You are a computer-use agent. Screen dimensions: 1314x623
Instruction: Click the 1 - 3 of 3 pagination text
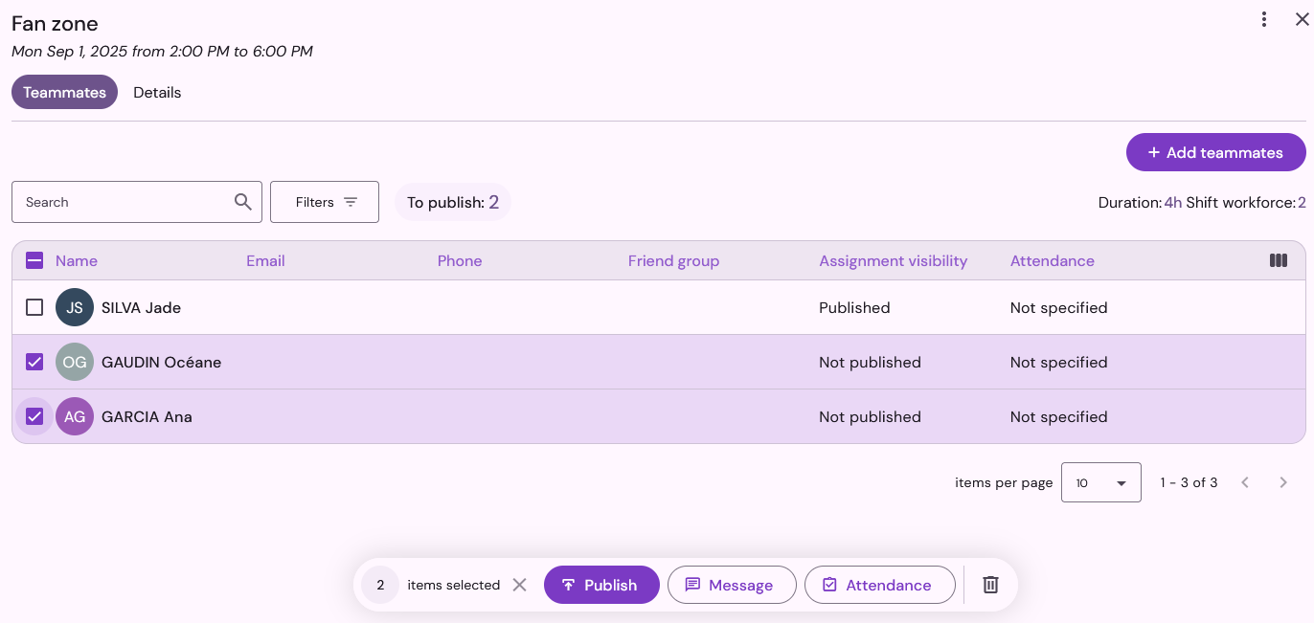tap(1189, 482)
